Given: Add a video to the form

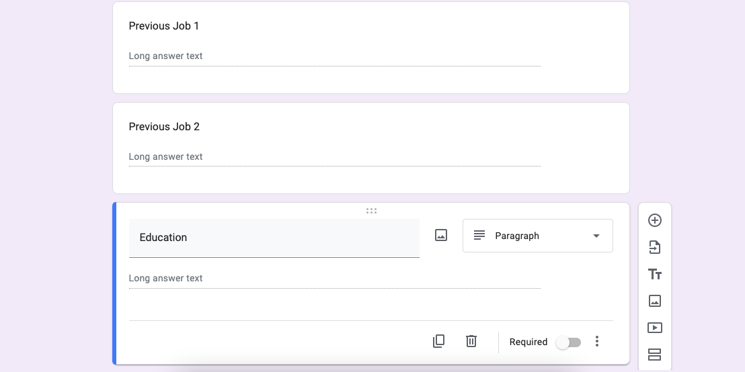Looking at the screenshot, I should pyautogui.click(x=655, y=328).
